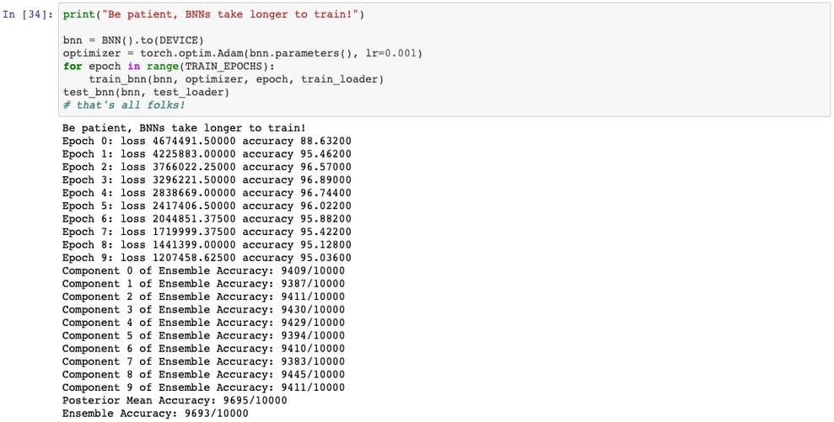834x422 pixels.
Task: Click the Epoch 0 loss output line
Action: click(207, 142)
